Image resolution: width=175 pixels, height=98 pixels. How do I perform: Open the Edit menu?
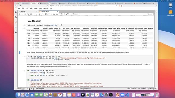[x=23, y=8]
